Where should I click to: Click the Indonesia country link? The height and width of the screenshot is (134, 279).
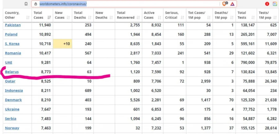pos(14,90)
